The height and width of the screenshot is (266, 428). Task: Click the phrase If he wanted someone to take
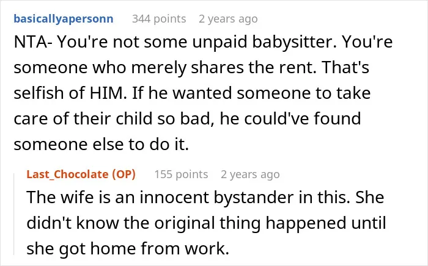[251, 93]
